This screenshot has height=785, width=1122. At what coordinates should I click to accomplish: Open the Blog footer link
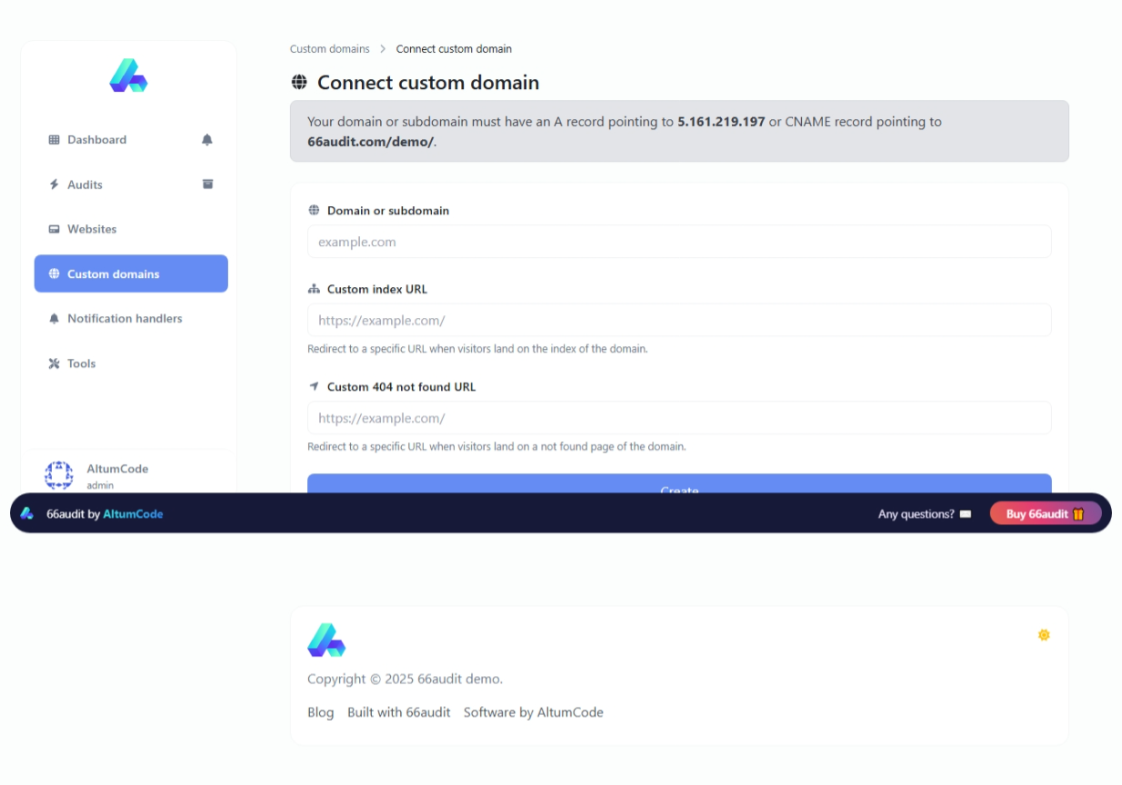point(320,712)
